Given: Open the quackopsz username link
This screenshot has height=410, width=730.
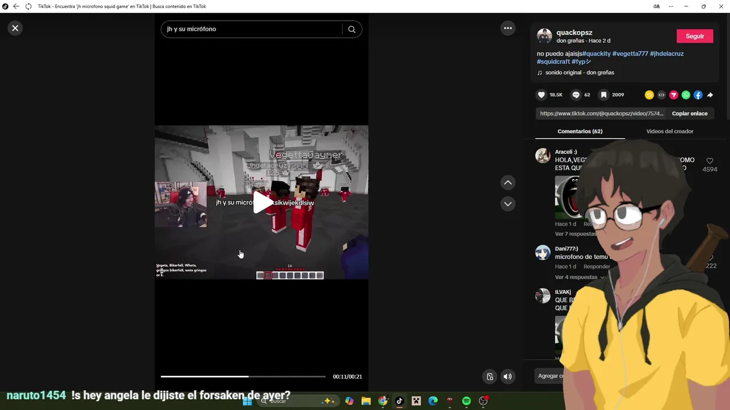Looking at the screenshot, I should [x=573, y=32].
